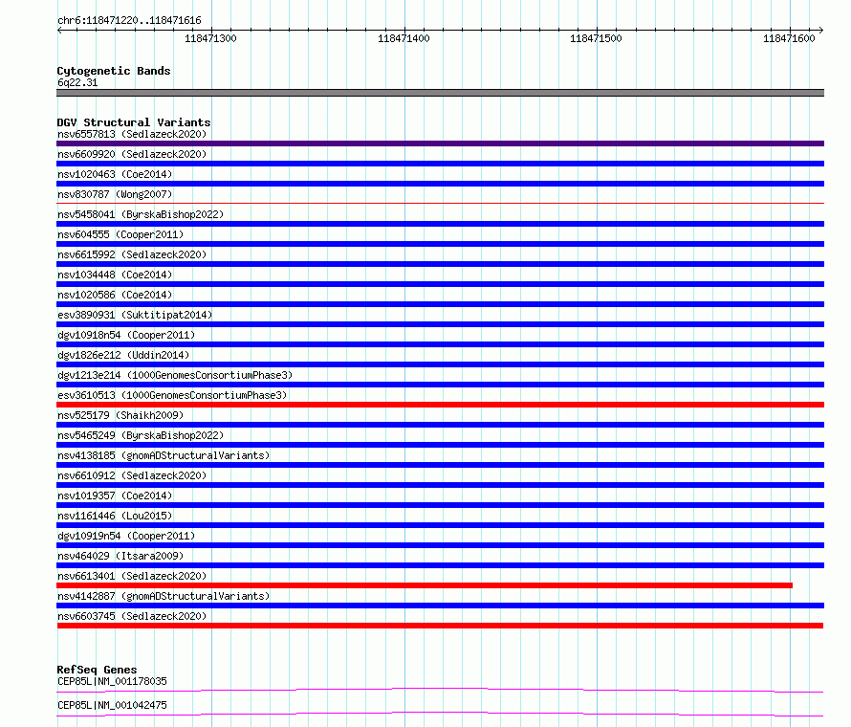
Task: Click nsv4138185 (gnomADStructuralVariants) label
Action: [164, 455]
